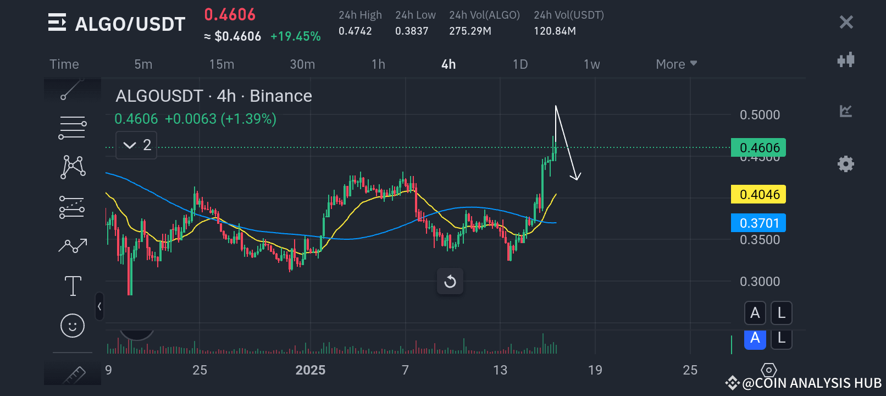Open the market list menu icon

click(57, 23)
